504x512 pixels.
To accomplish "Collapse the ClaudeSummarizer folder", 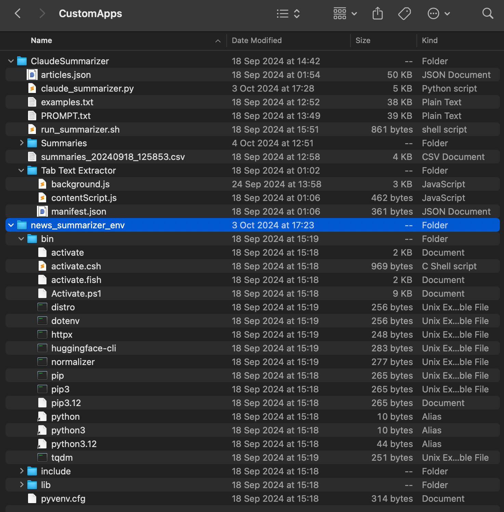I will pyautogui.click(x=11, y=61).
